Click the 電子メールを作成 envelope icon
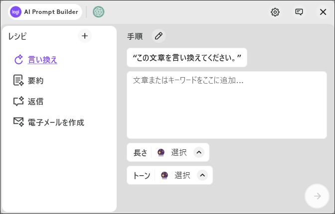335x214 pixels. coord(18,122)
